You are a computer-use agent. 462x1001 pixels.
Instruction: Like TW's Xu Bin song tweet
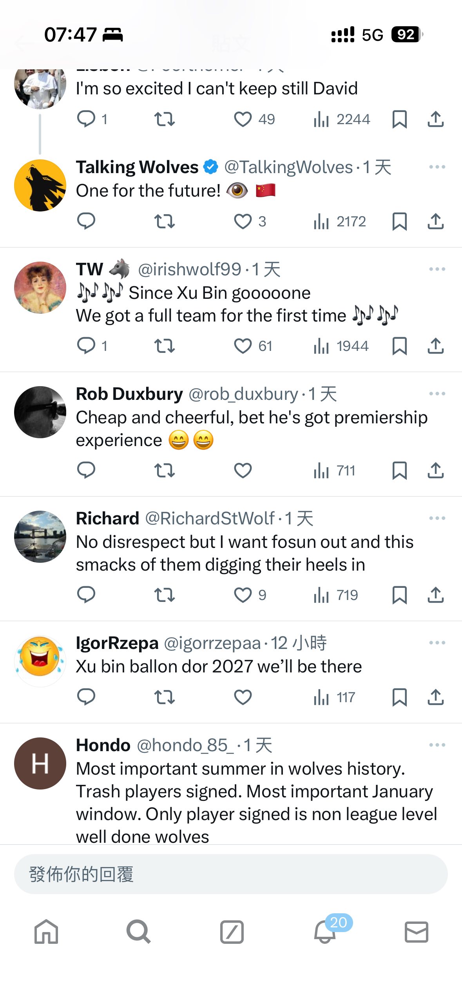pyautogui.click(x=243, y=346)
